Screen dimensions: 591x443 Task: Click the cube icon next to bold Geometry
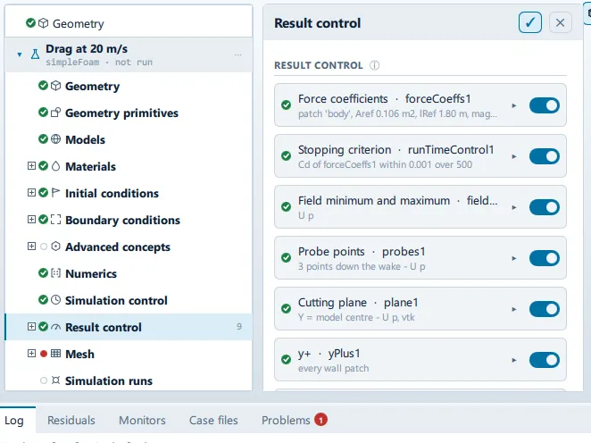tap(55, 86)
